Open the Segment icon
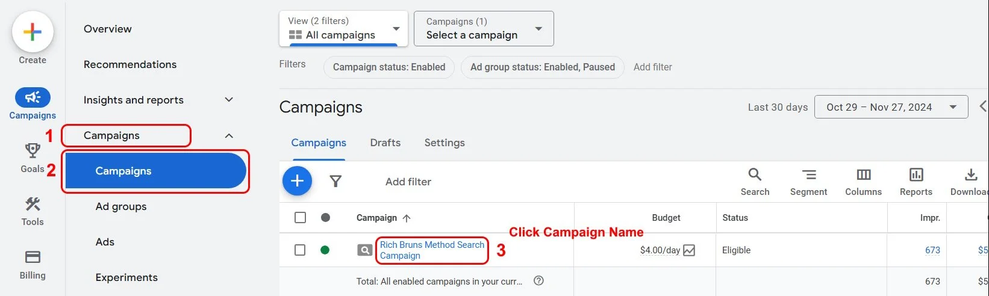The image size is (989, 296). point(808,175)
